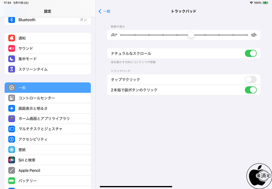Tap the hare fast-speed icon

254,35
